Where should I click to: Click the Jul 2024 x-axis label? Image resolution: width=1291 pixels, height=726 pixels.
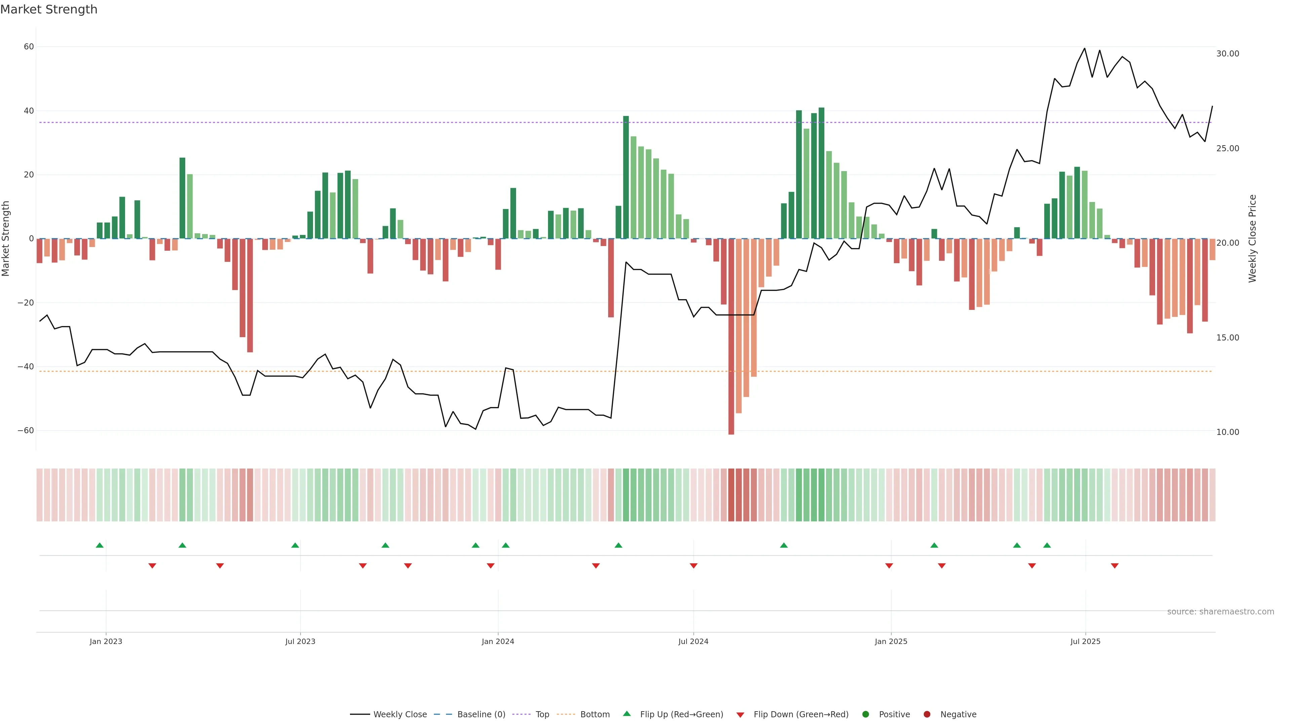click(x=693, y=641)
